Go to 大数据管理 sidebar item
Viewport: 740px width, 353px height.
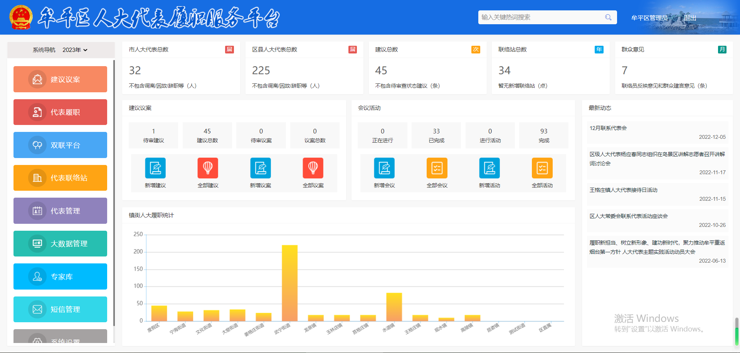60,243
